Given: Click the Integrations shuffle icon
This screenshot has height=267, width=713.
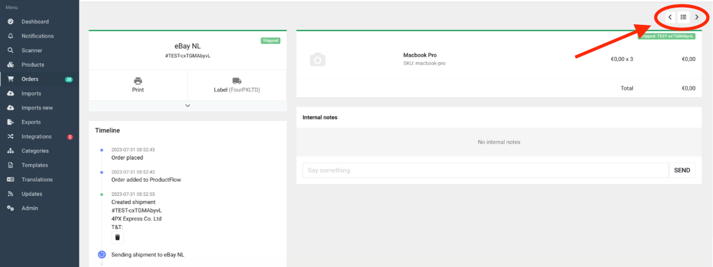Looking at the screenshot, I should coord(10,137).
